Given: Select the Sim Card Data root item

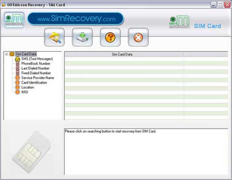Looking at the screenshot, I should click(x=26, y=54).
